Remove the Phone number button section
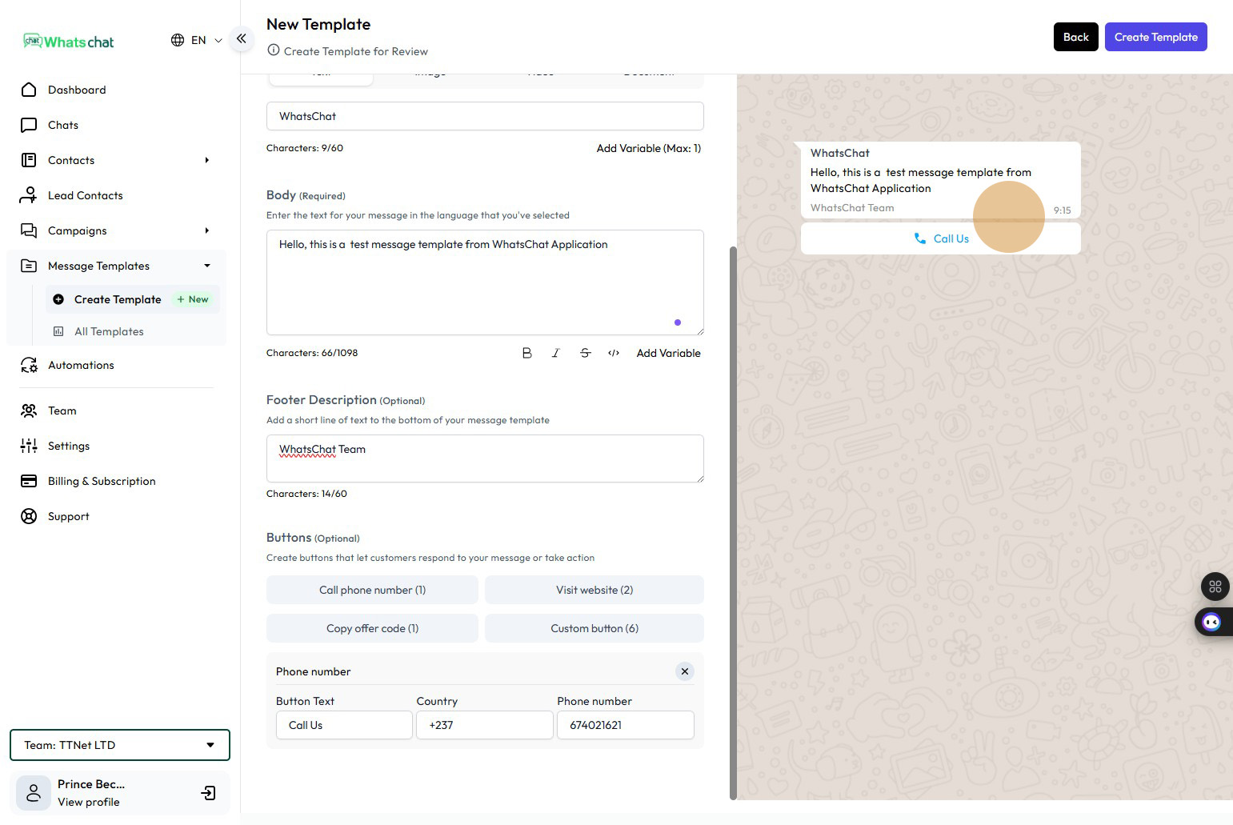 pyautogui.click(x=684, y=671)
